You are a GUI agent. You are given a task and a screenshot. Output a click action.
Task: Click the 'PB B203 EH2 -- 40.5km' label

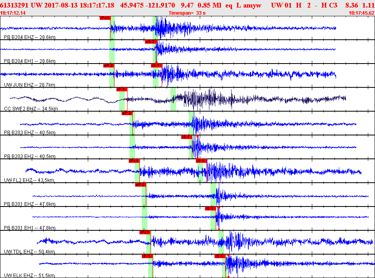coord(30,156)
